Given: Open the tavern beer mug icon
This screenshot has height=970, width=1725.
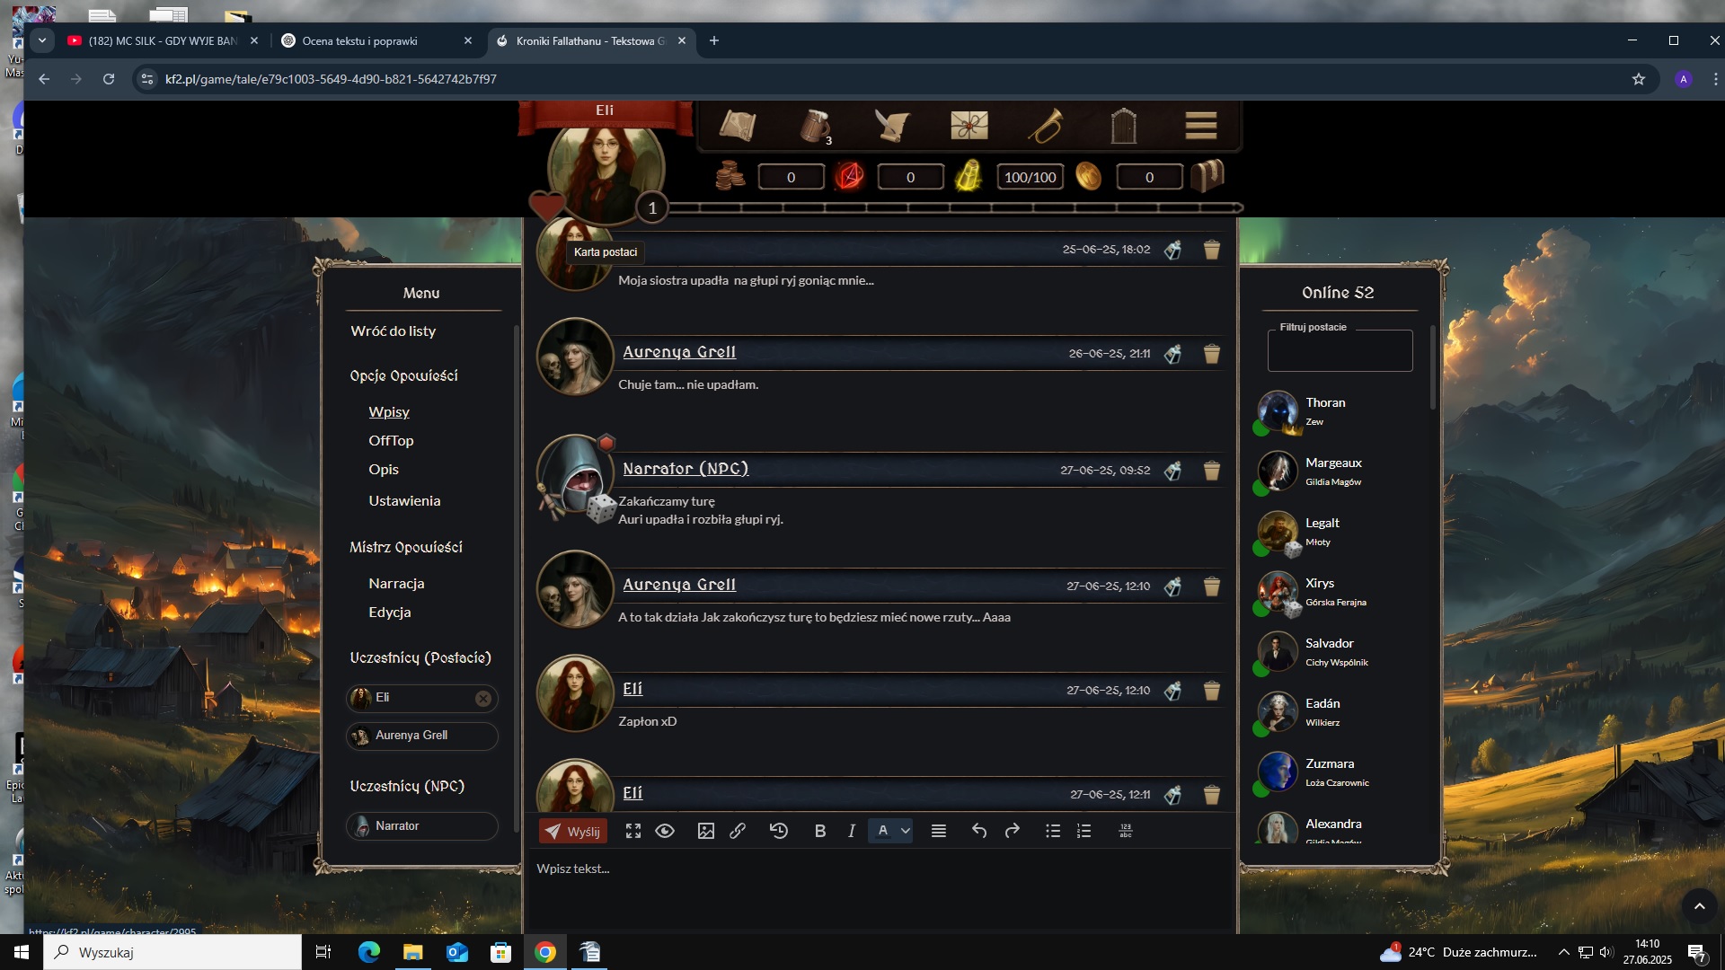Looking at the screenshot, I should point(816,126).
